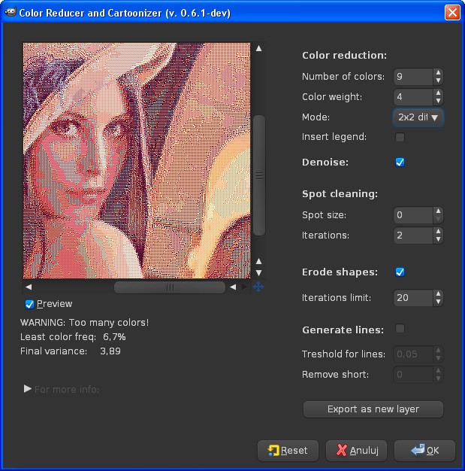The image size is (465, 471).
Task: Click the 'Least color freq:' label
Action: [58, 337]
